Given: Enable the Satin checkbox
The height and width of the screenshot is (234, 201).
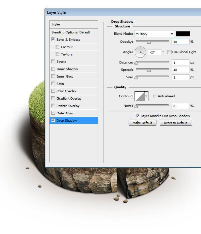Looking at the screenshot, I should [x=53, y=84].
